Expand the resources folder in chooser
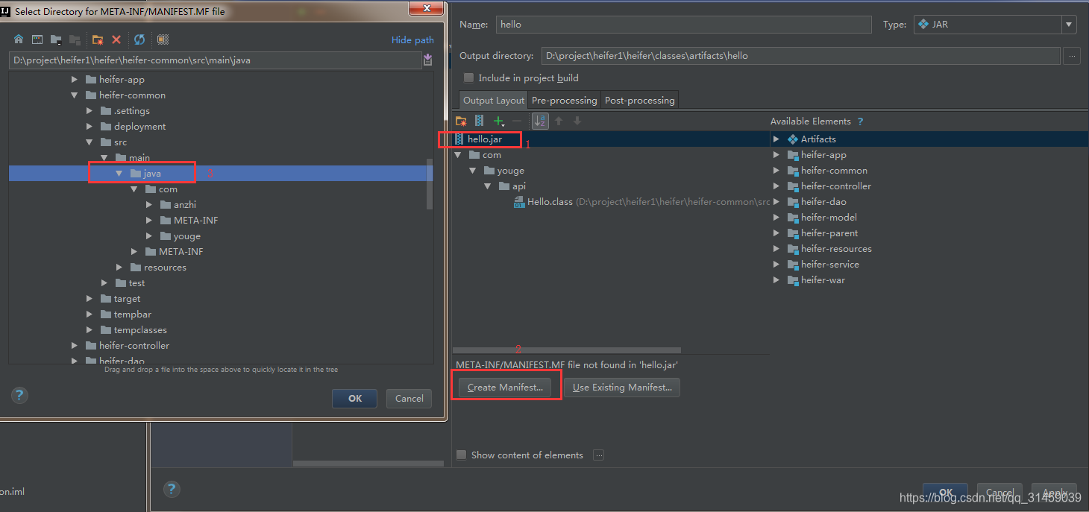 point(119,268)
